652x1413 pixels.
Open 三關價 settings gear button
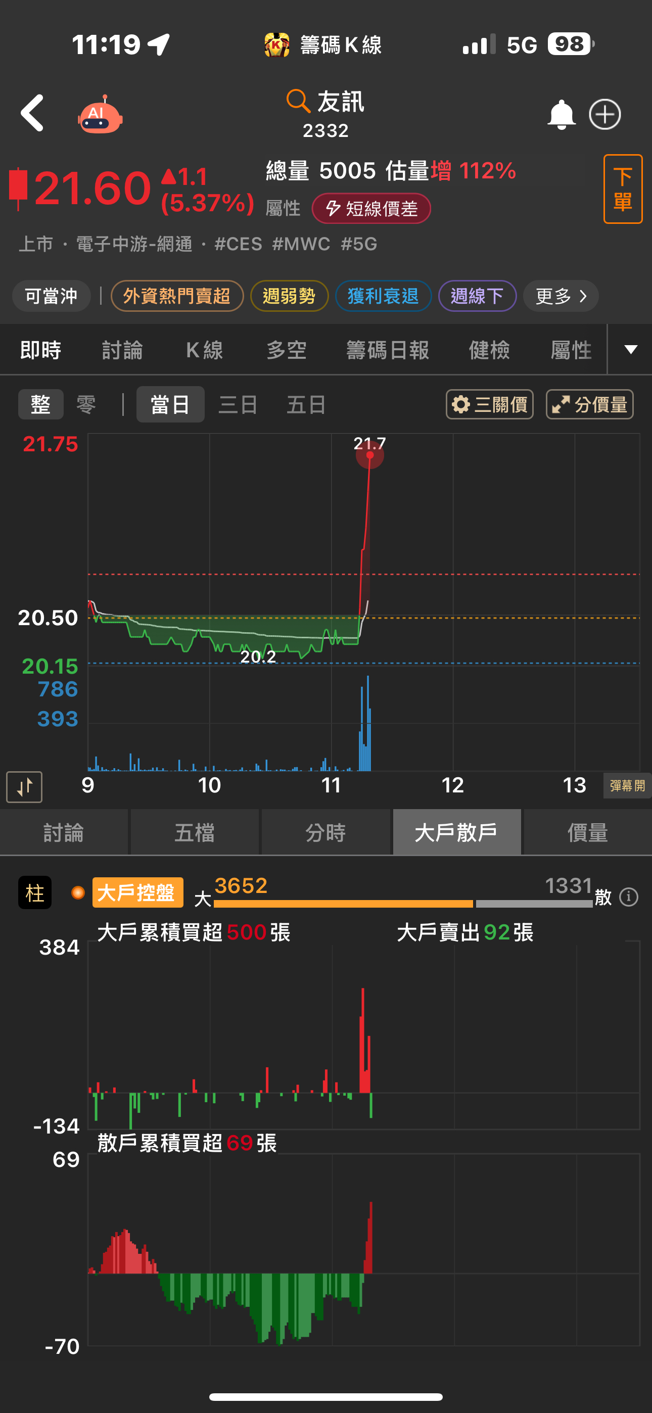click(x=490, y=405)
